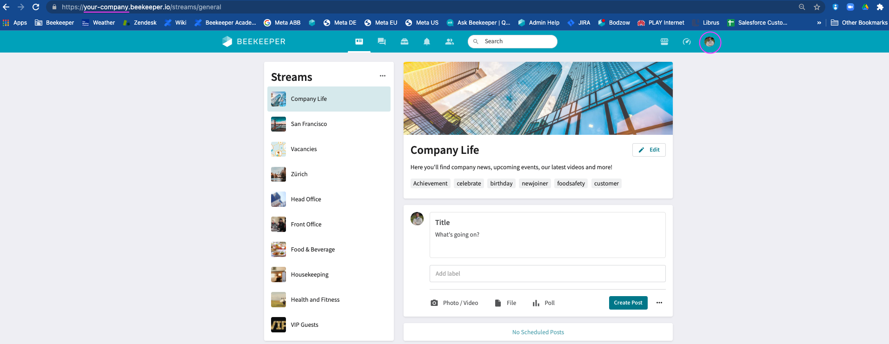This screenshot has height=344, width=889.
Task: Open the Chats icon in top navigation
Action: tap(382, 41)
